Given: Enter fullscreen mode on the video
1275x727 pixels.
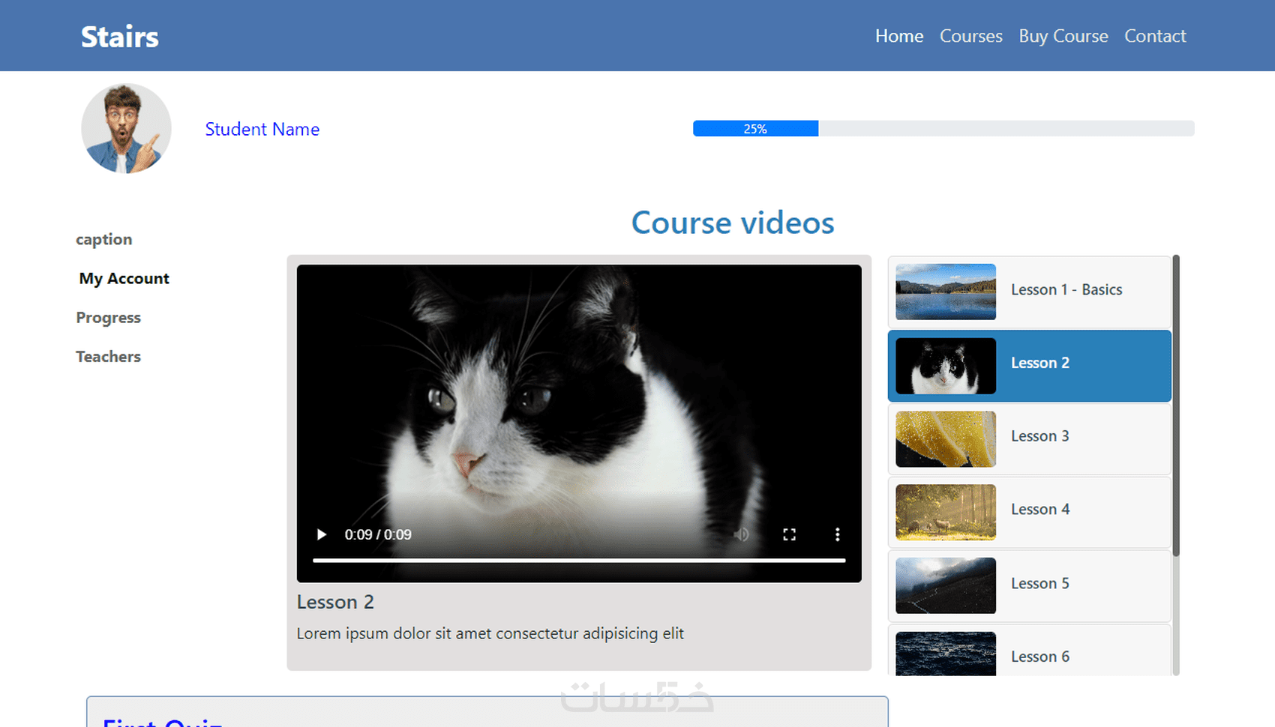Looking at the screenshot, I should [789, 534].
